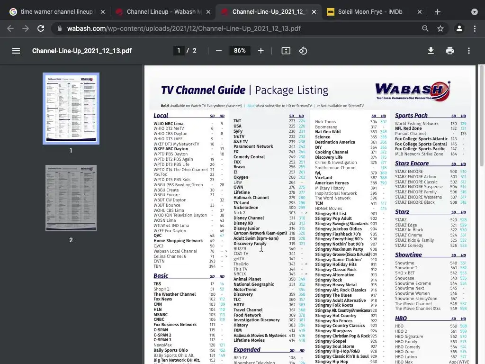Zoom out the PDF with minus
The width and height of the screenshot is (485, 364).
tap(219, 51)
